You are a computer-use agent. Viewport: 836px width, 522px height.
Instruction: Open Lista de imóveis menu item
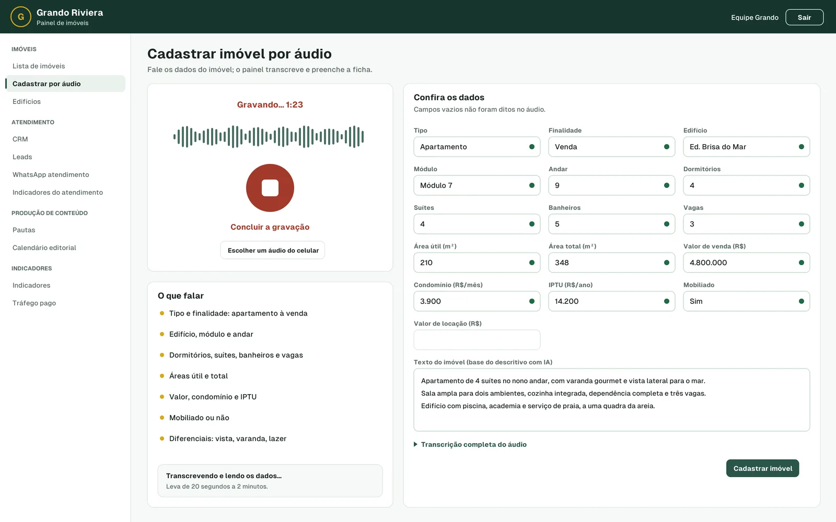(x=65, y=66)
